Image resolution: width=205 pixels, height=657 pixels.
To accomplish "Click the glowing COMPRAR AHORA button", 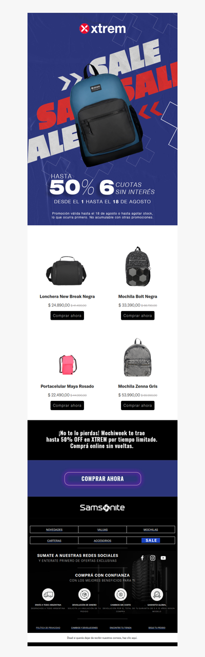I will 102,479.
